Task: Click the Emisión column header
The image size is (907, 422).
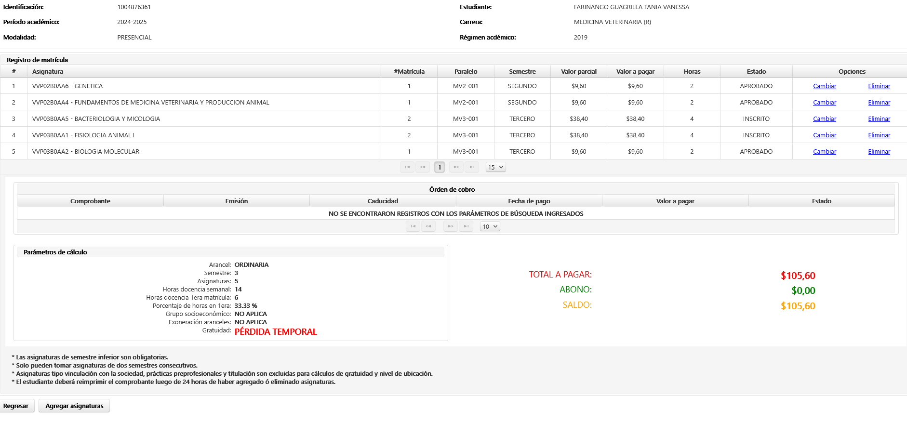Action: tap(237, 201)
